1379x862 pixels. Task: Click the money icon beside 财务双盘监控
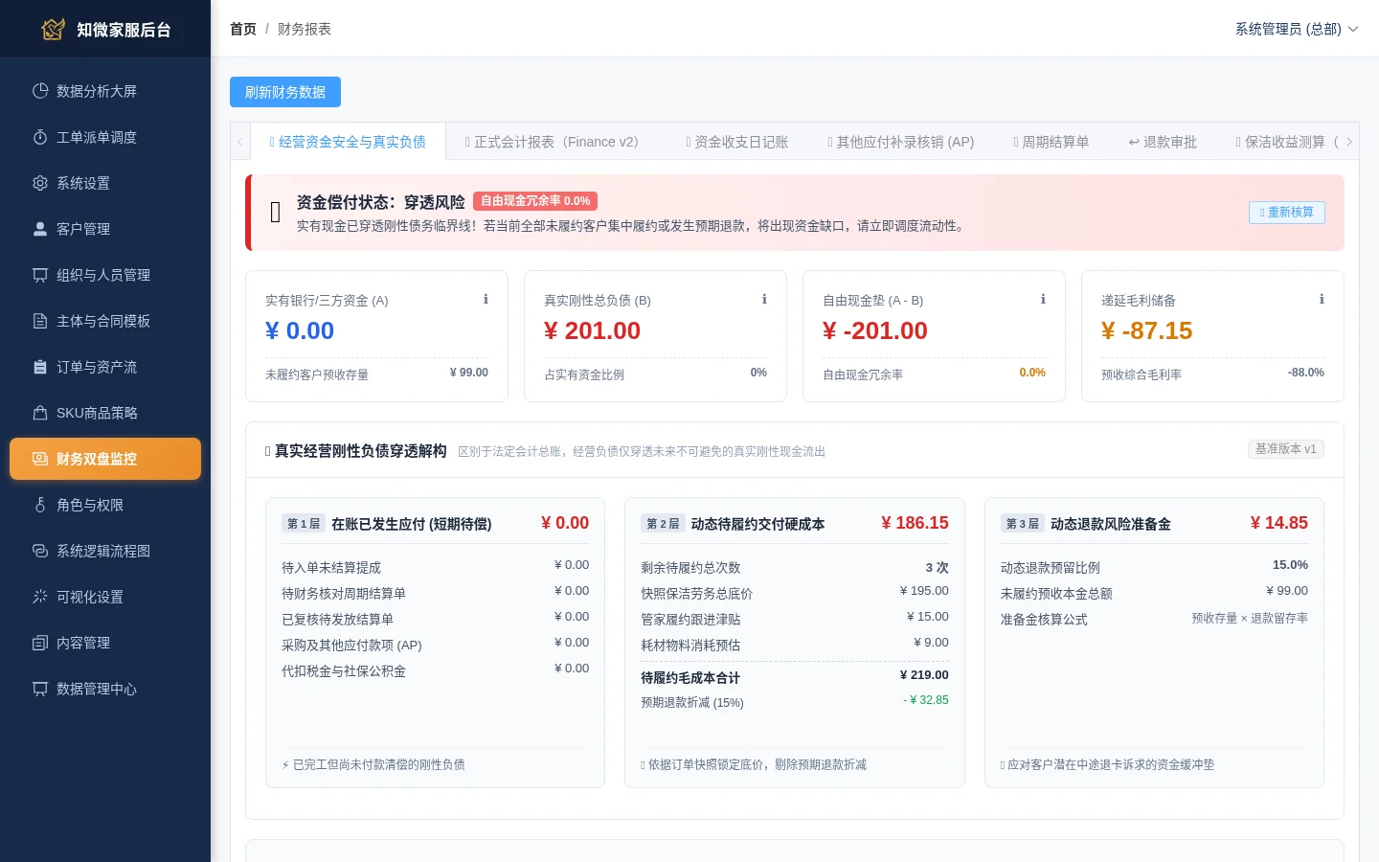pos(40,459)
